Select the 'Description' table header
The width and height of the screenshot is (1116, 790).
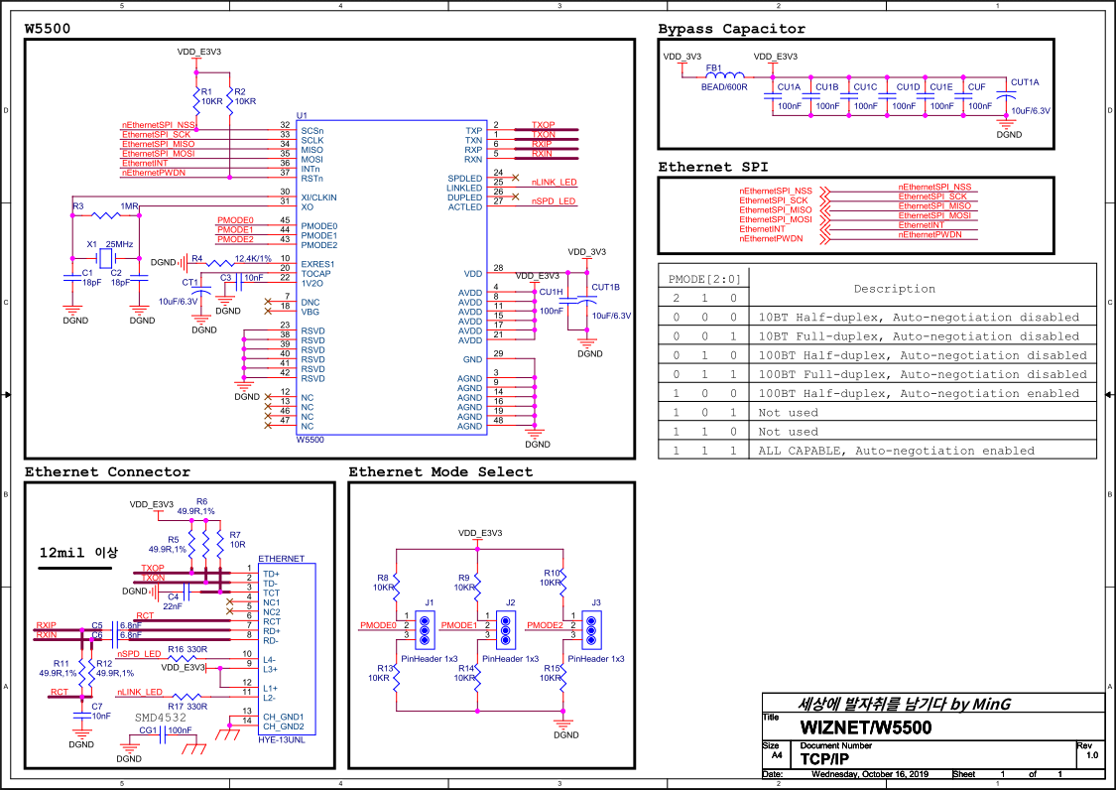[894, 289]
